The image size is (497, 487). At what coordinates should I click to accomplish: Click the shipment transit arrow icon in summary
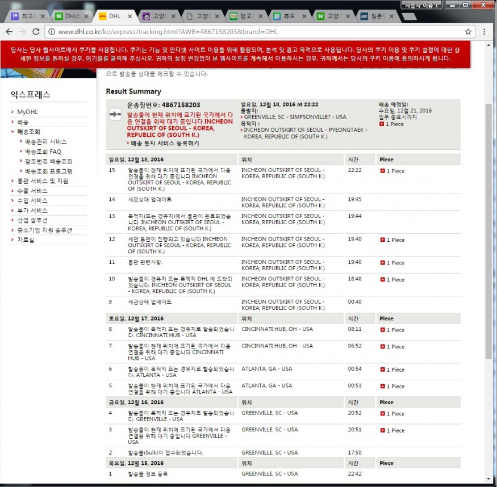(115, 114)
